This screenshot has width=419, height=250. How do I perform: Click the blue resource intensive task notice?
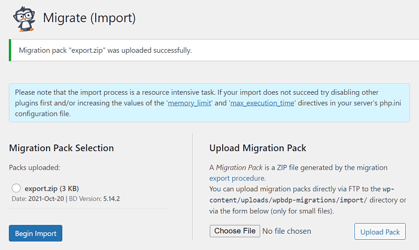coord(209,103)
